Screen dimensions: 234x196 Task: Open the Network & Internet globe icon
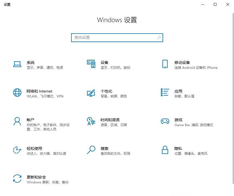click(17, 93)
